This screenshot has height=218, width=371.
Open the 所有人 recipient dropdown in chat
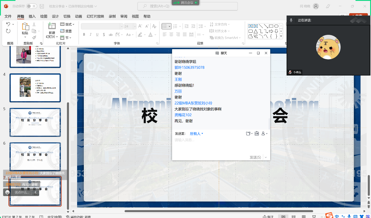(196, 134)
